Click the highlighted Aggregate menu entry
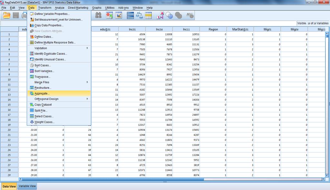Viewport: 330px width, 190px height. tap(59, 94)
